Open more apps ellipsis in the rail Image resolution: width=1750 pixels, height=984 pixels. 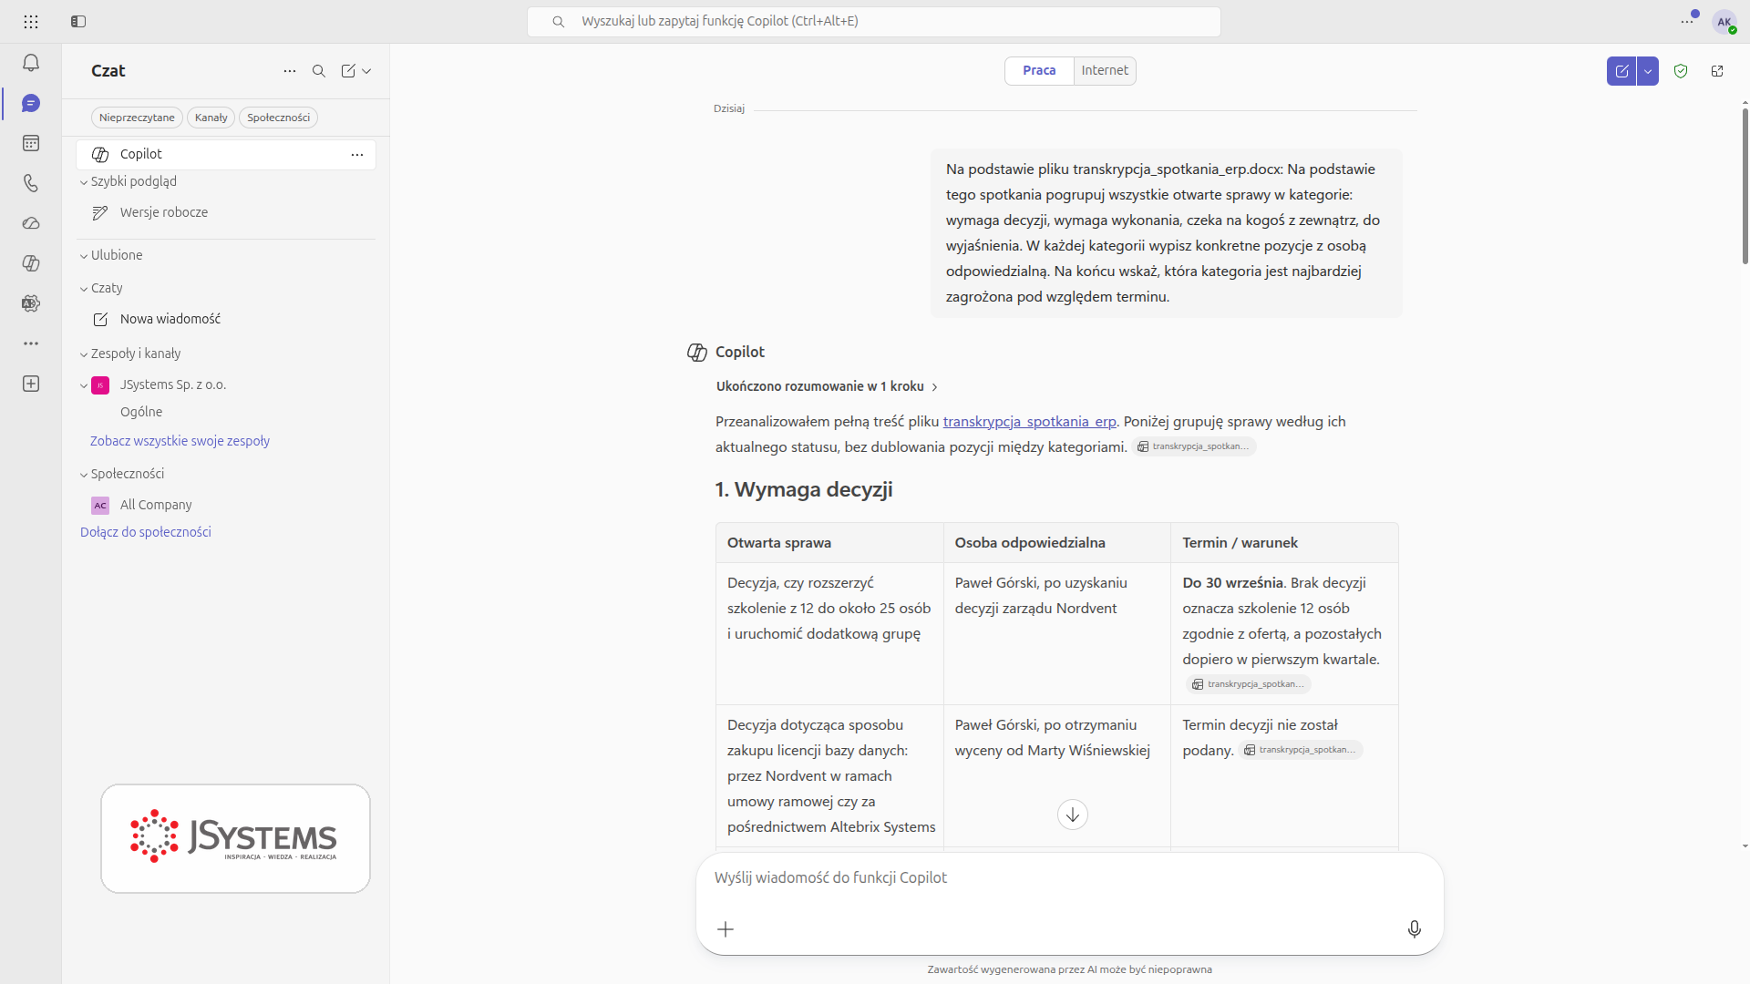[x=31, y=343]
